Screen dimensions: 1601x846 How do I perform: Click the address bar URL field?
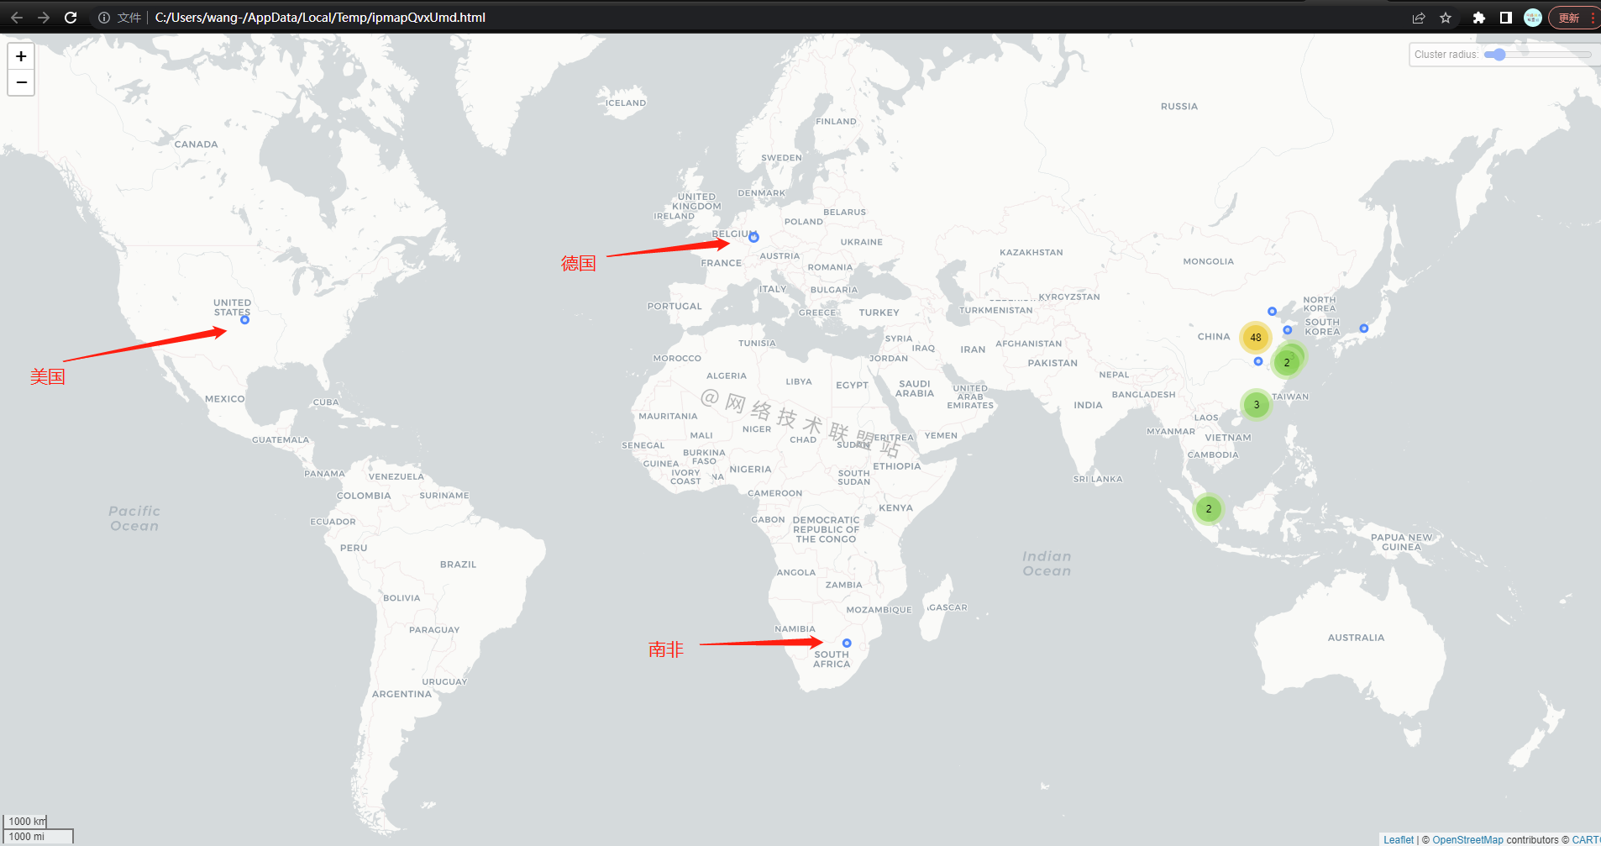click(x=320, y=18)
